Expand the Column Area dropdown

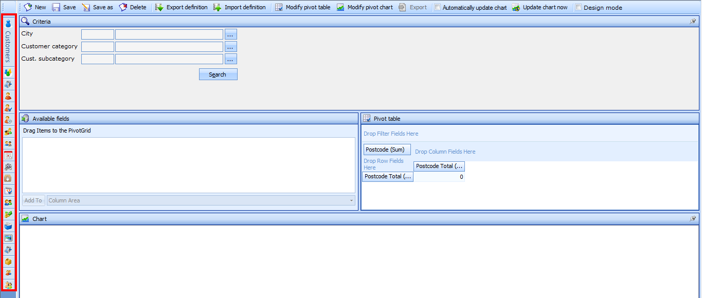click(x=352, y=200)
